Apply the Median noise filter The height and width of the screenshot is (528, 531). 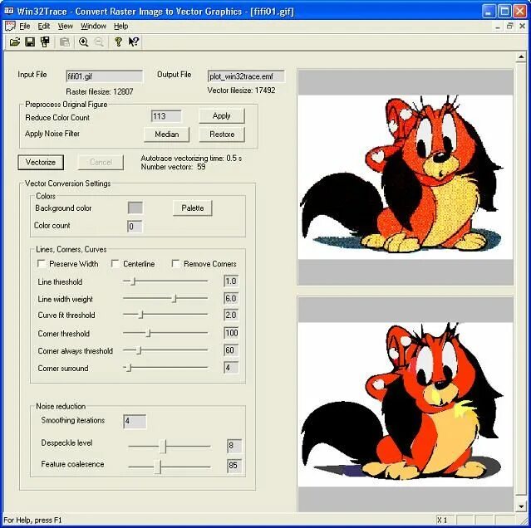tap(167, 134)
